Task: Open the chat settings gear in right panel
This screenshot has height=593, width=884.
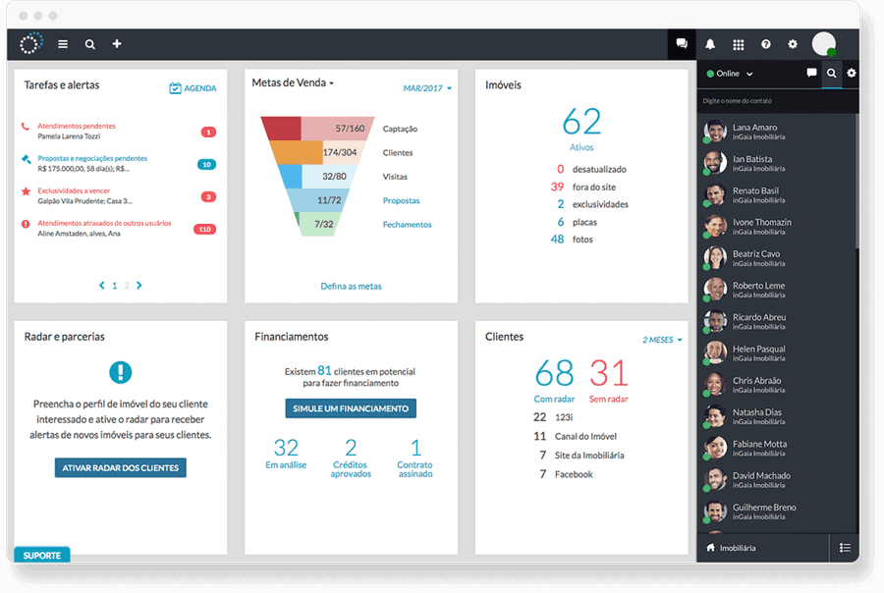Action: click(x=853, y=74)
